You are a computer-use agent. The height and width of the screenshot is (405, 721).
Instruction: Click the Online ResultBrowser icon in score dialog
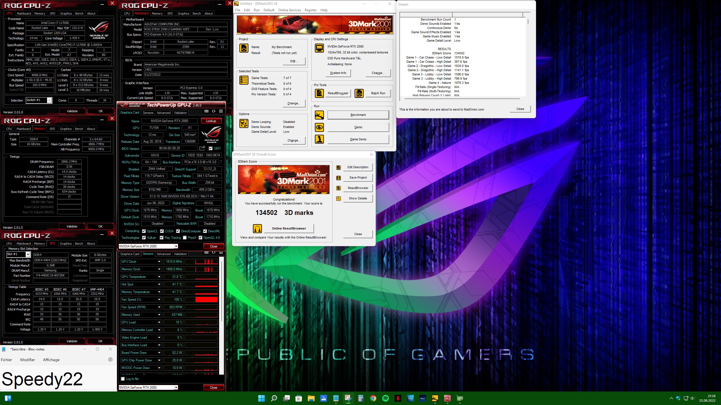click(257, 229)
